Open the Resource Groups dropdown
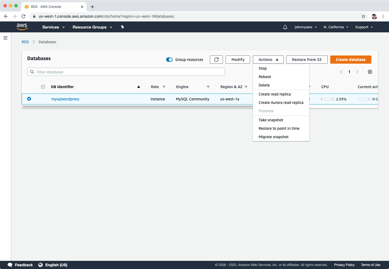 [92, 27]
